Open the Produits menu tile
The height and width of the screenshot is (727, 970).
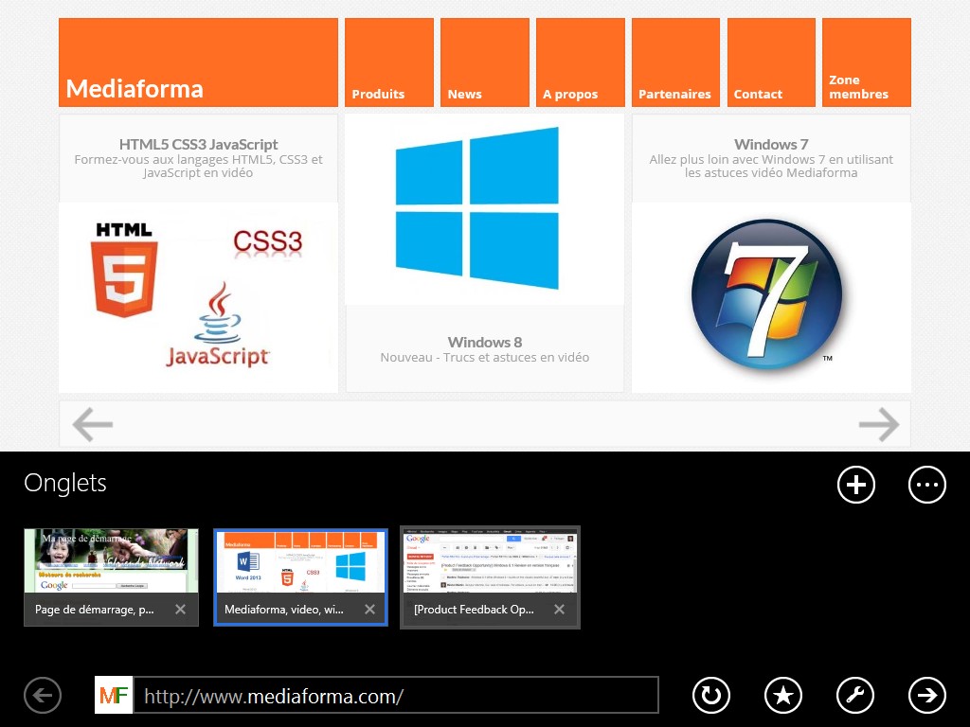389,62
